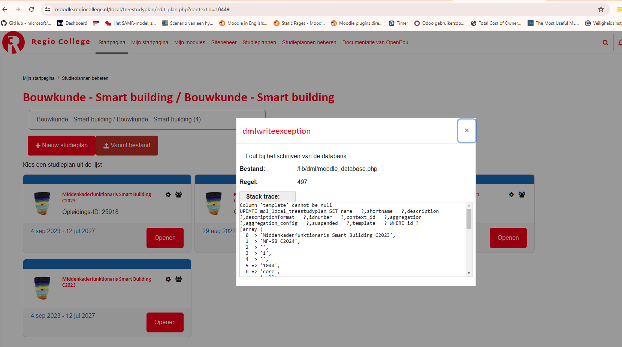Open the Studieplannen beheren menu item
The image size is (622, 347).
pos(309,43)
